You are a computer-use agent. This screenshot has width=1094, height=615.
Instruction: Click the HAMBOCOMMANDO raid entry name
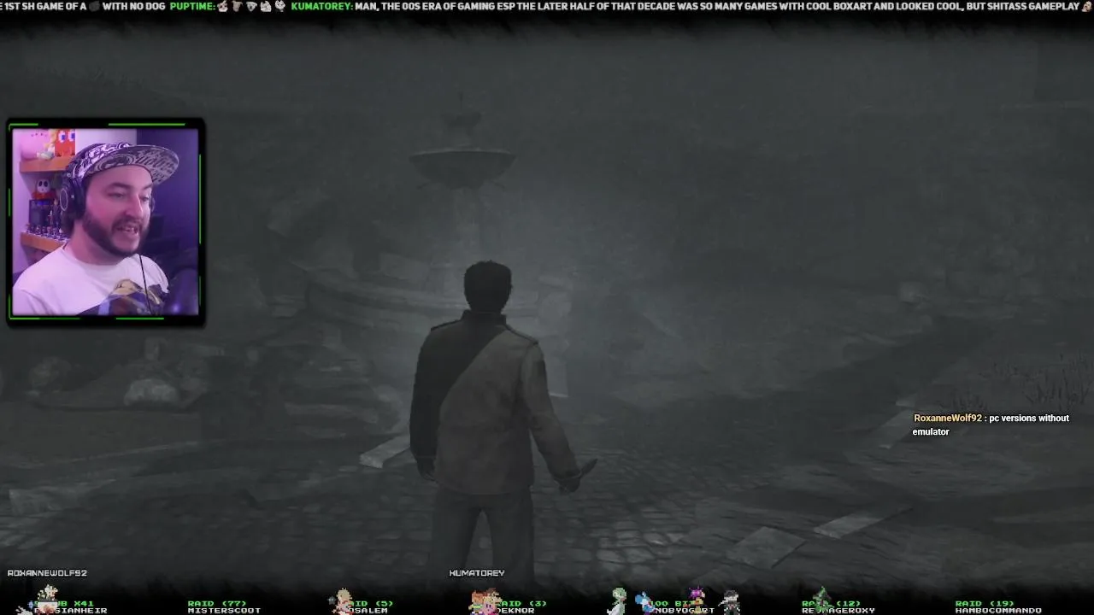pyautogui.click(x=998, y=611)
